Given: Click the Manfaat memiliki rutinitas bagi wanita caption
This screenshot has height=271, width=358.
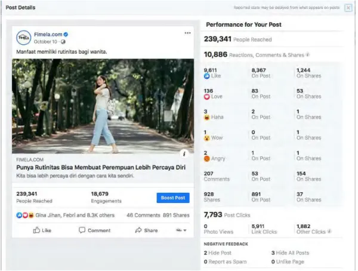Looking at the screenshot, I should (61, 52).
